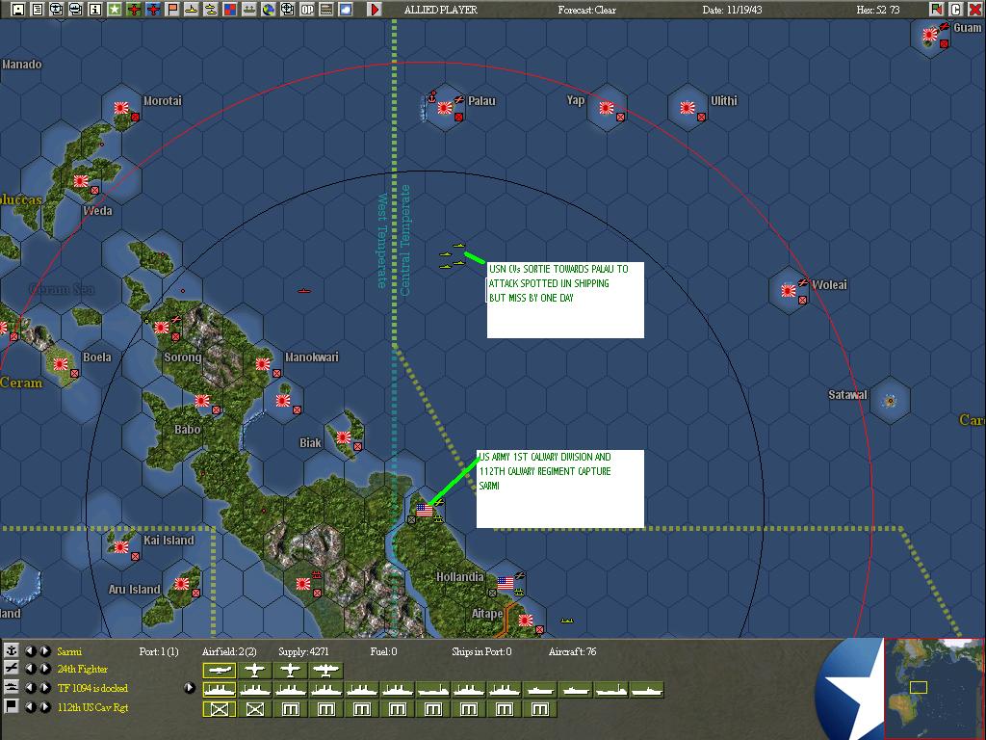Click US flag at Sarmi on map
The image size is (986, 740).
coord(425,510)
